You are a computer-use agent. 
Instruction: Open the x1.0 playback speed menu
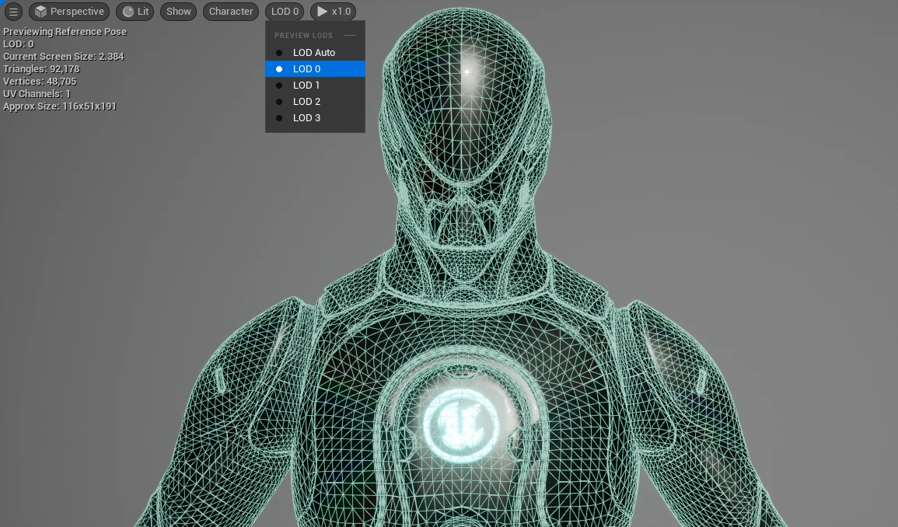pyautogui.click(x=334, y=12)
